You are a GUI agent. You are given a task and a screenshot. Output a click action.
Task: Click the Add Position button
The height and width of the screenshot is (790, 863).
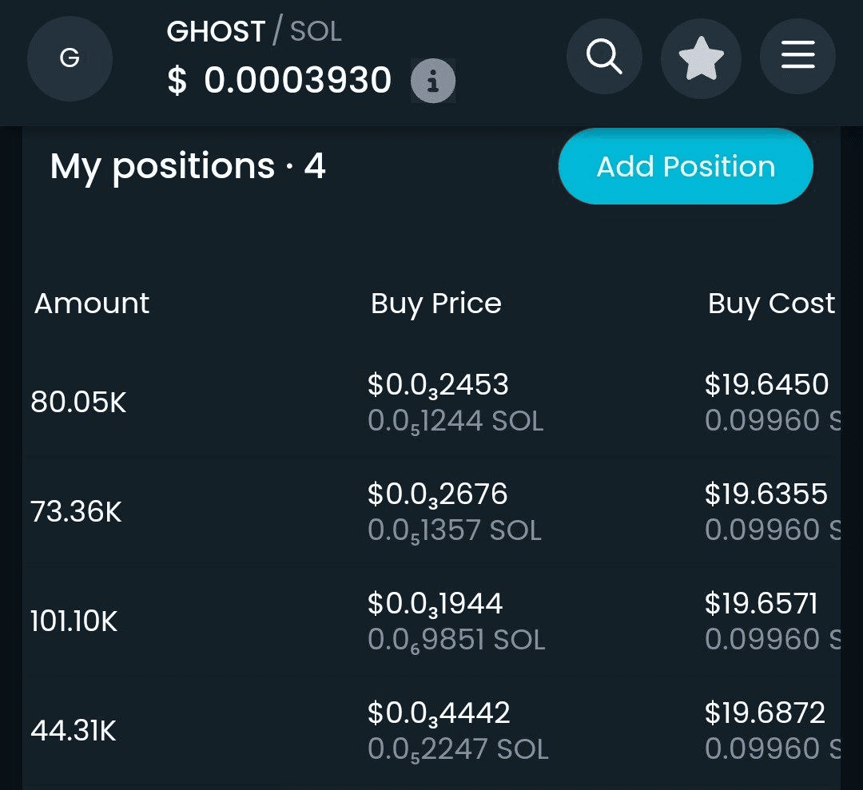686,166
